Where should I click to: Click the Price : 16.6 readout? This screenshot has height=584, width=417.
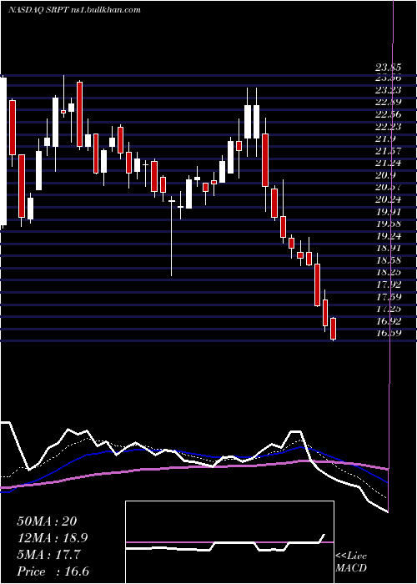pyautogui.click(x=53, y=571)
